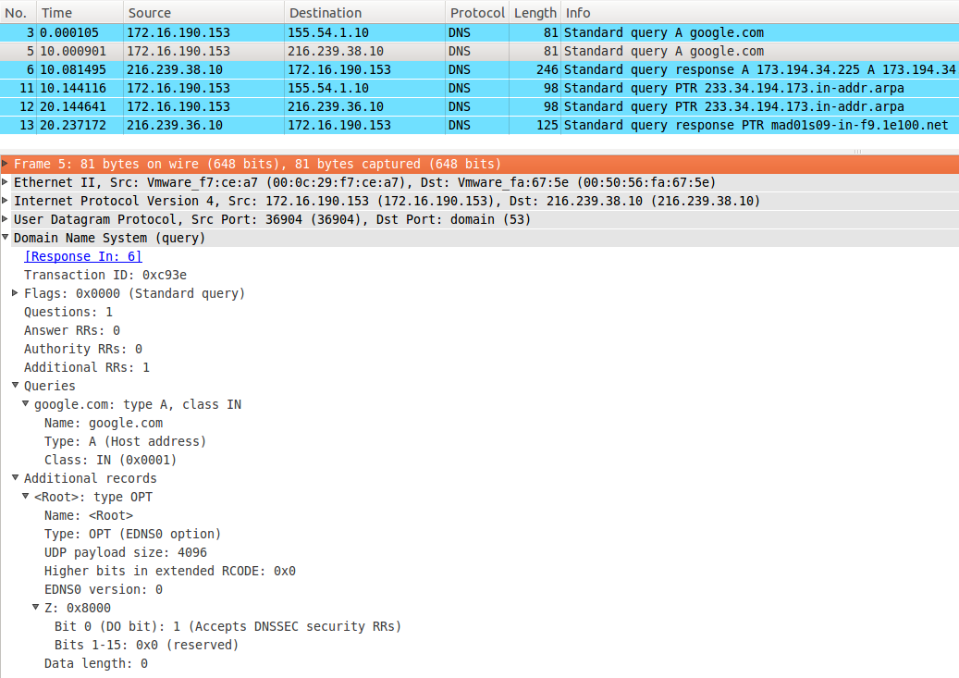Open the Response In: 6 link
This screenshot has height=678, width=959.
click(83, 256)
